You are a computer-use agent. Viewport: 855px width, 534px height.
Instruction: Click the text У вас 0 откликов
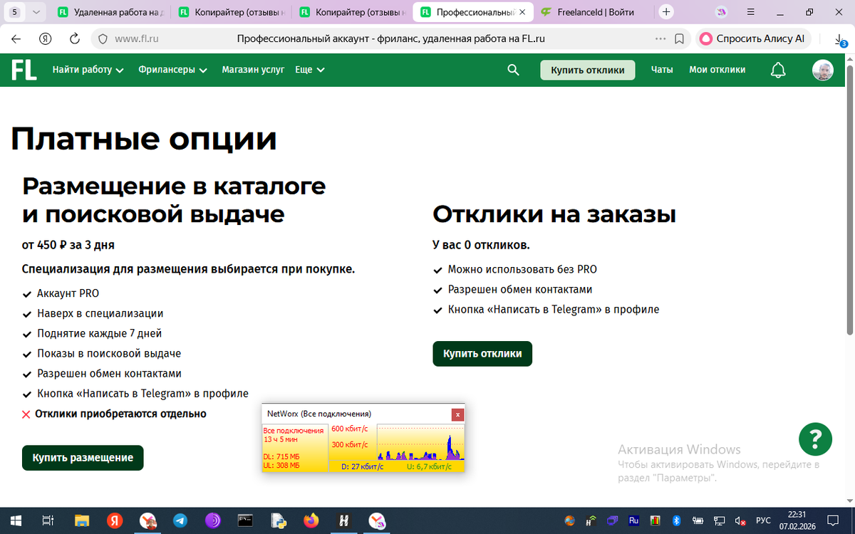pos(481,245)
